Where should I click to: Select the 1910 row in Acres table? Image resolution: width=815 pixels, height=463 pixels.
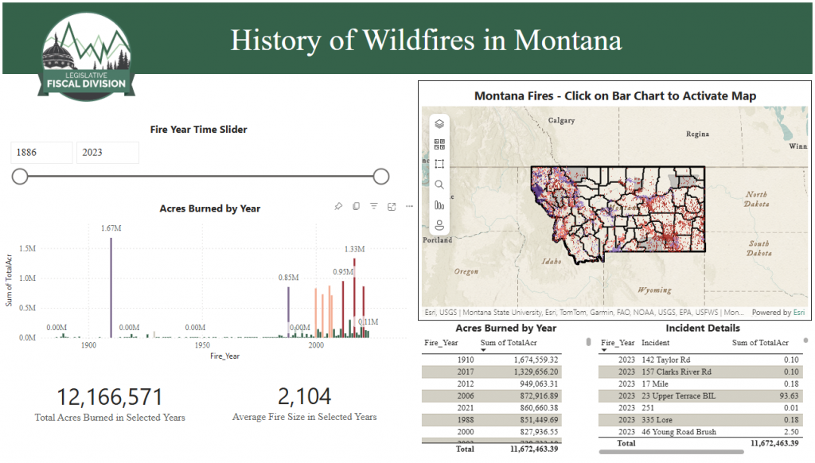coord(501,360)
